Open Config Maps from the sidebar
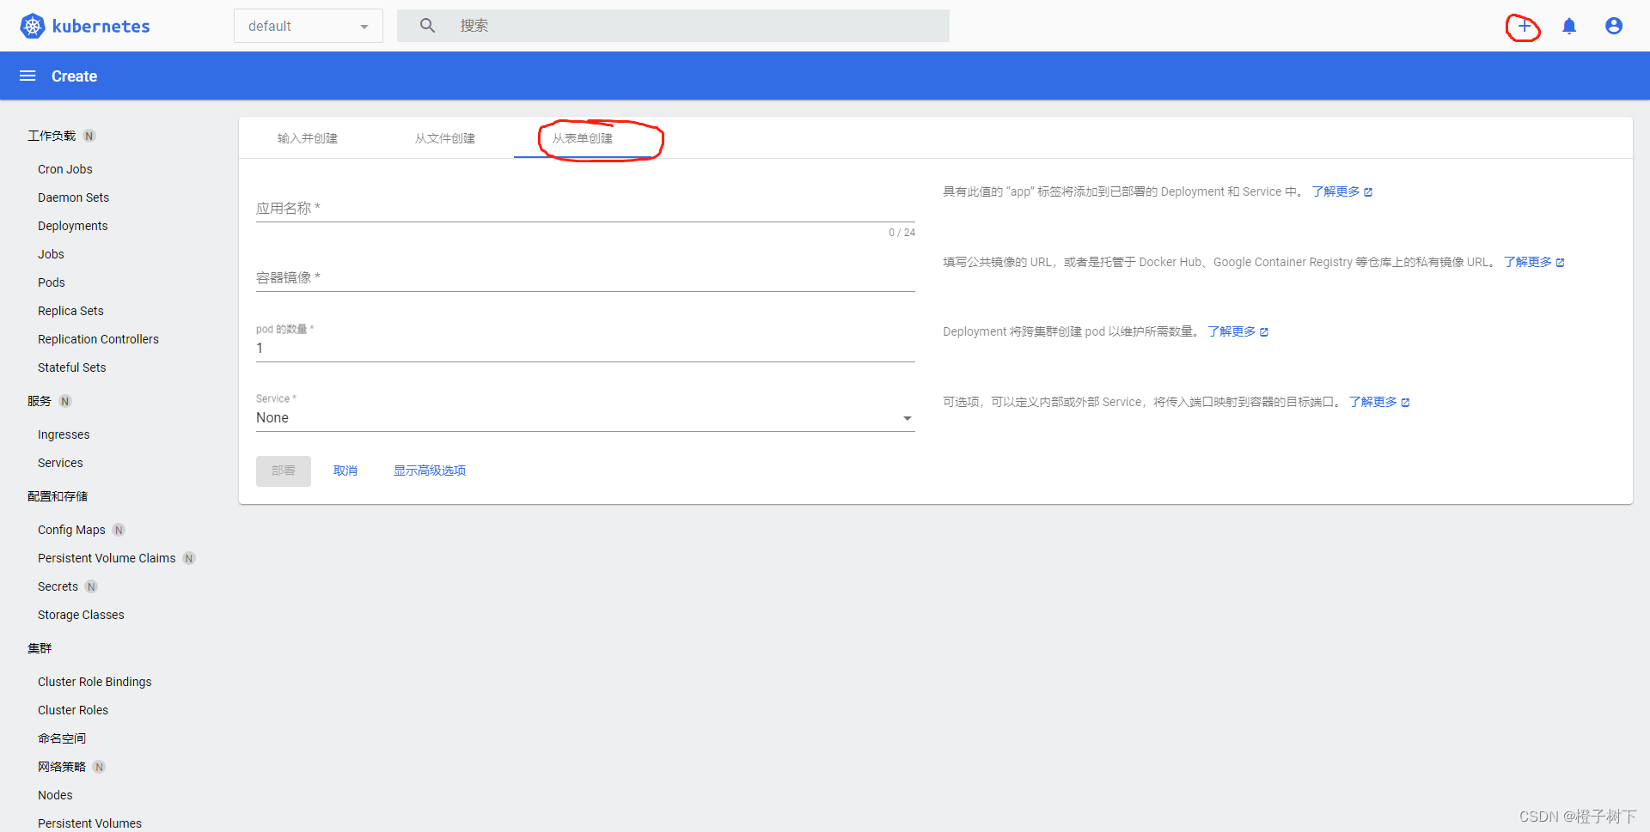This screenshot has width=1650, height=832. tap(71, 530)
